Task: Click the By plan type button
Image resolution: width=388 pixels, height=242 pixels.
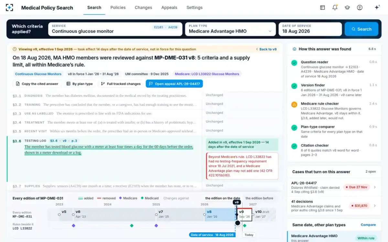Action: click(80, 84)
